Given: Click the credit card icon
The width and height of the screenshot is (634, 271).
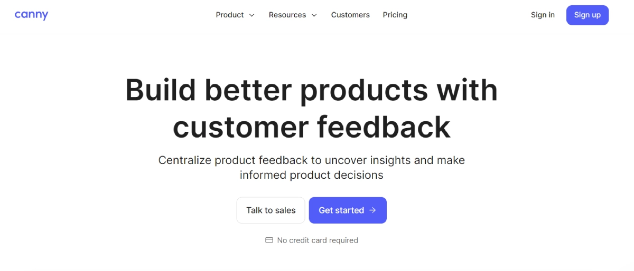Looking at the screenshot, I should click(x=269, y=240).
